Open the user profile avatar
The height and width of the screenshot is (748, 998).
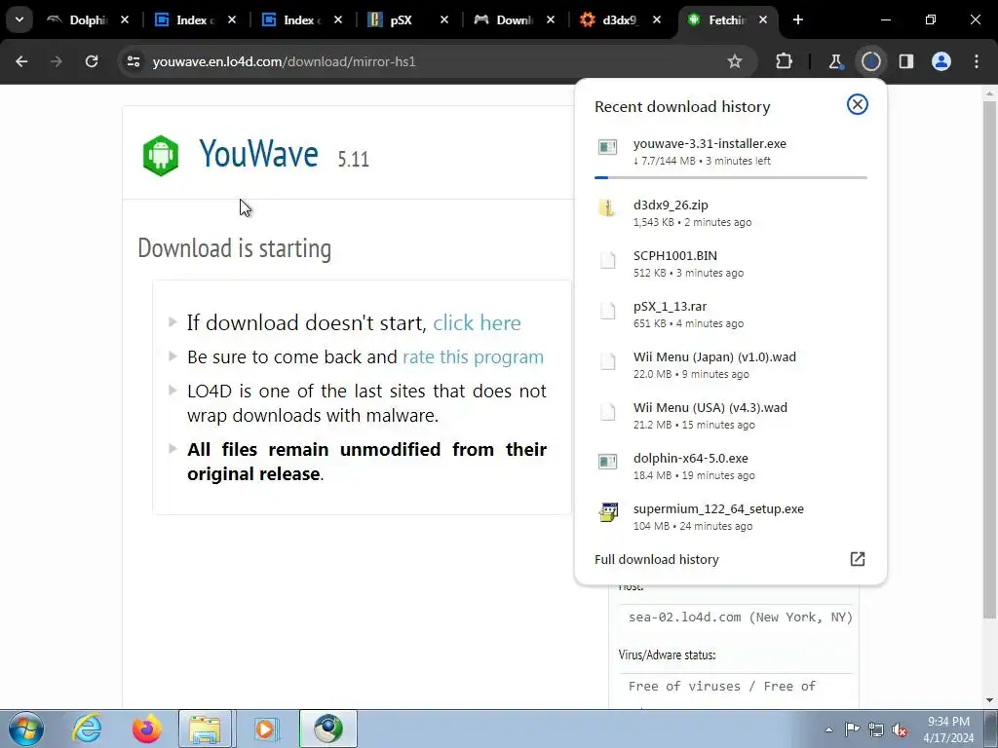[941, 61]
